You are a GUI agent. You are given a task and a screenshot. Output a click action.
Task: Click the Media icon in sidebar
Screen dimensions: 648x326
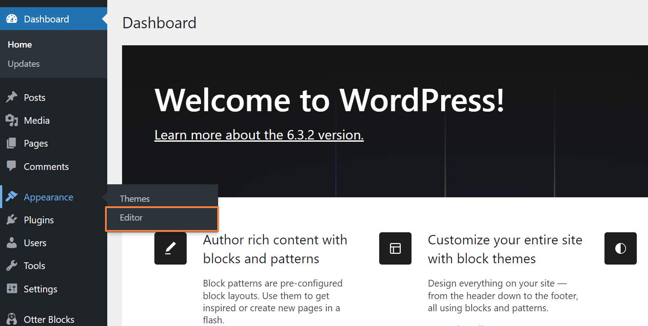pyautogui.click(x=12, y=120)
